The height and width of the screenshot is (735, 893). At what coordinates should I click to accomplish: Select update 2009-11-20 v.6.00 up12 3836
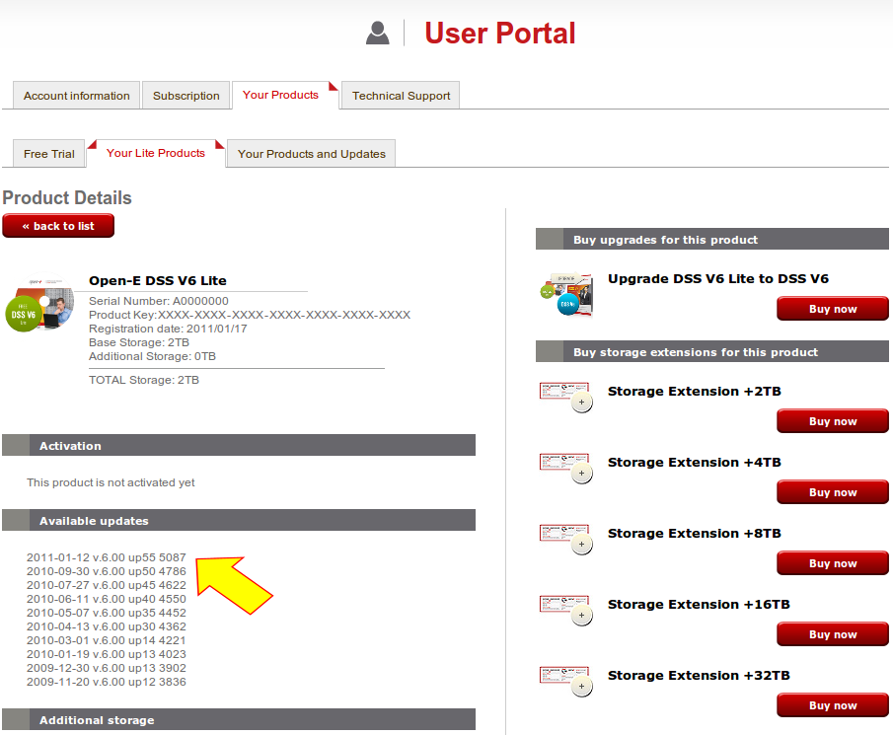point(106,682)
